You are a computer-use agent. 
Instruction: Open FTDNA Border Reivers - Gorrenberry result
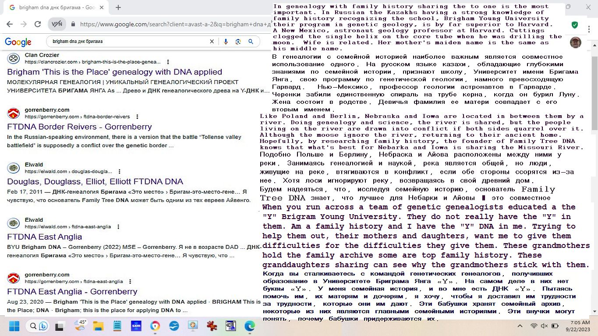click(x=79, y=127)
